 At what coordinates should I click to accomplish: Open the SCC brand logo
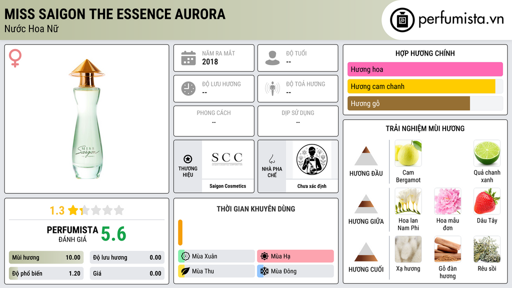(x=227, y=159)
